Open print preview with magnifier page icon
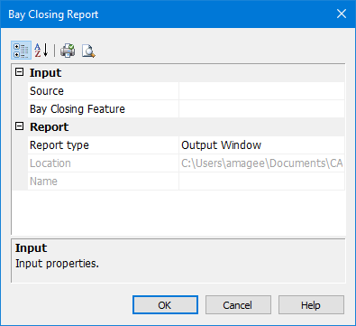This screenshot has height=326, width=356. click(88, 51)
